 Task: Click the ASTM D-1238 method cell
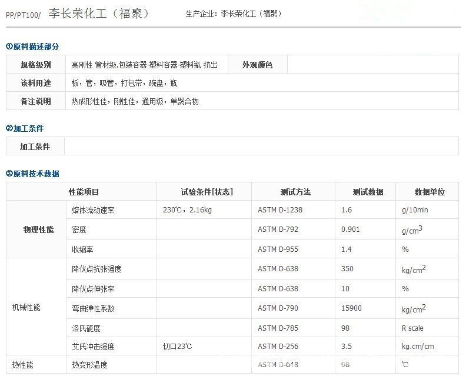pyautogui.click(x=294, y=210)
